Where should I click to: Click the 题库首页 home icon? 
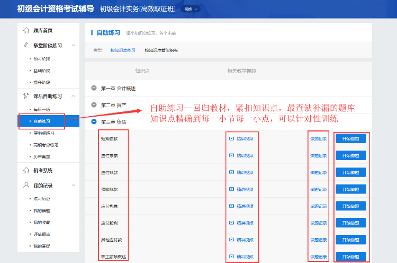click(x=26, y=30)
